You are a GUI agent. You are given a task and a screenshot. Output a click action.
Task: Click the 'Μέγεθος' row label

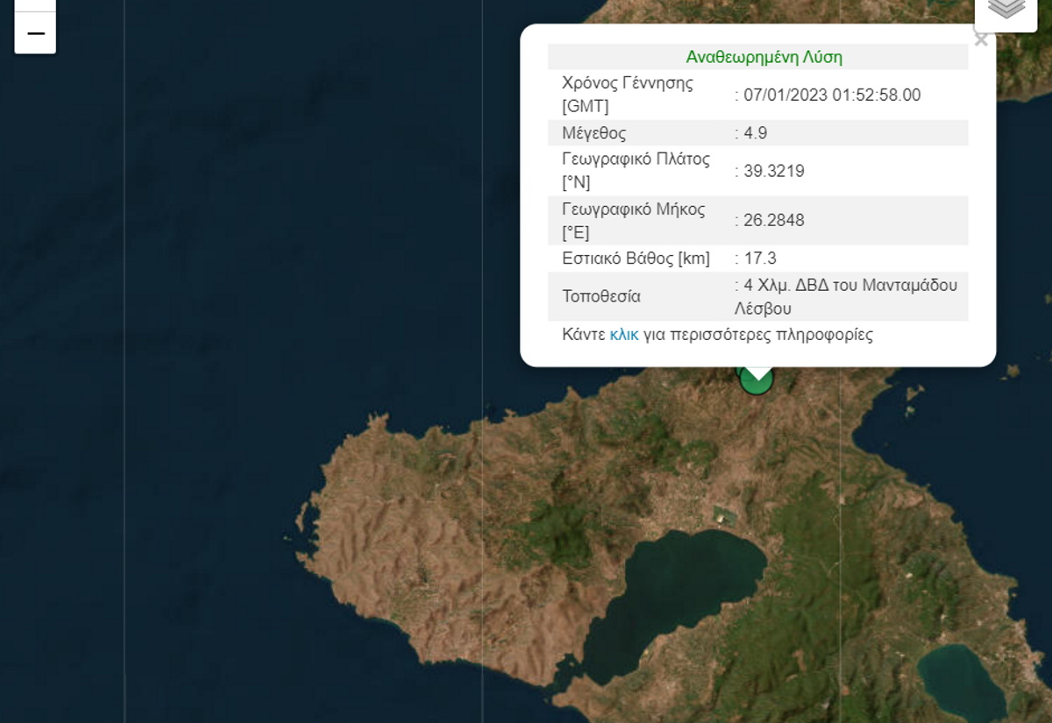tap(594, 133)
